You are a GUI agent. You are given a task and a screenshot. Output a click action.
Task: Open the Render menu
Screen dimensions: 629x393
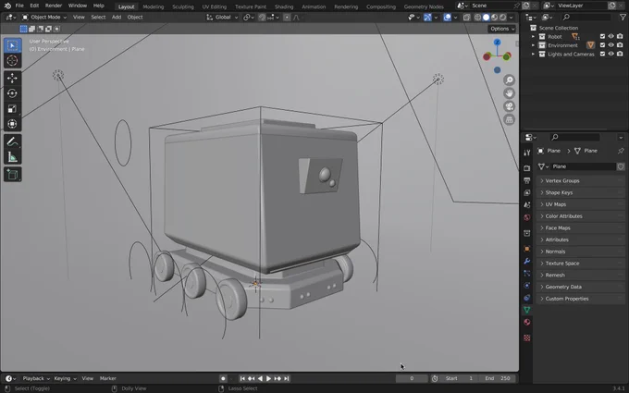[x=54, y=6]
